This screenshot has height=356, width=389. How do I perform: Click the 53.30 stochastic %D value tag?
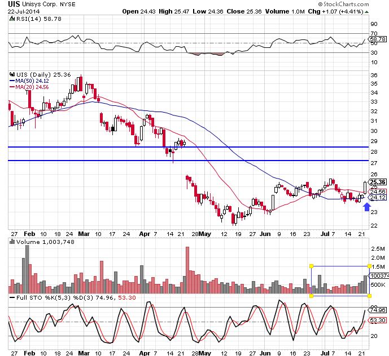[378, 320]
